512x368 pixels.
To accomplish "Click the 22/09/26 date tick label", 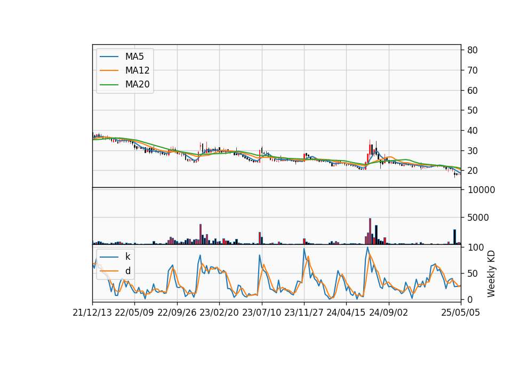I will tap(177, 313).
